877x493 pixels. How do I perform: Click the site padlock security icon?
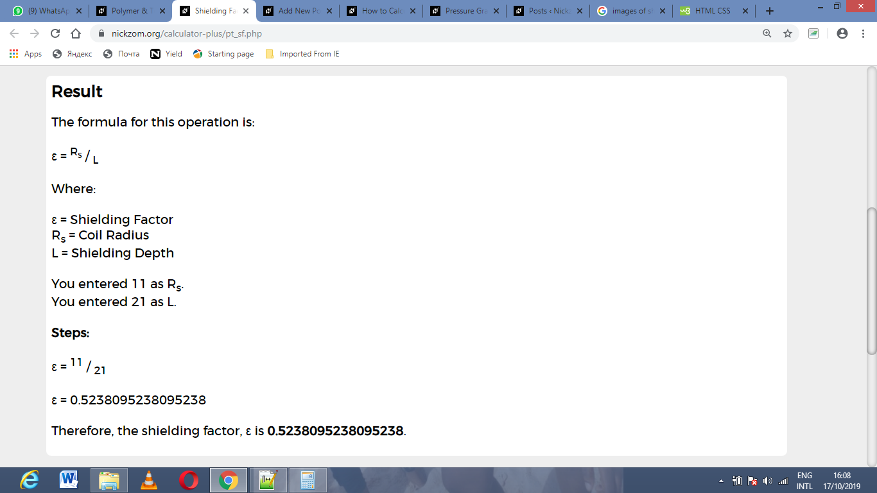[101, 33]
